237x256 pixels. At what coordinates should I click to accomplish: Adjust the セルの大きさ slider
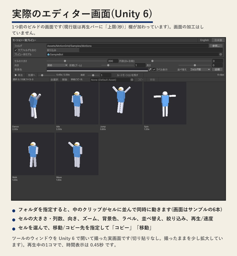tap(76, 61)
